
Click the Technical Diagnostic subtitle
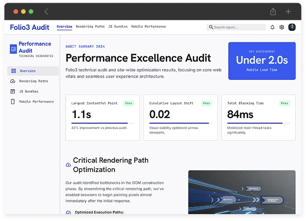click(36, 56)
